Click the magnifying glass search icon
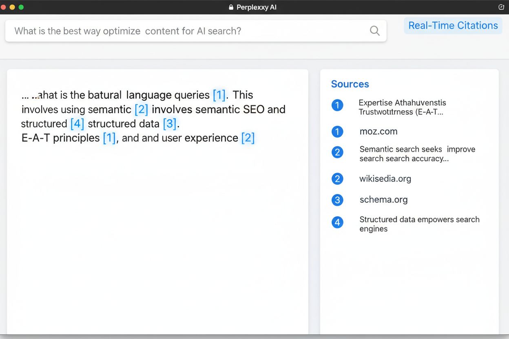Image resolution: width=509 pixels, height=339 pixels. click(x=374, y=31)
